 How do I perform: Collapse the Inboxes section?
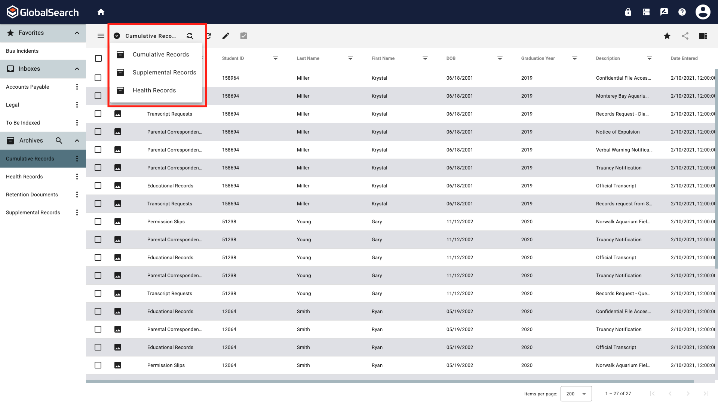(x=77, y=68)
